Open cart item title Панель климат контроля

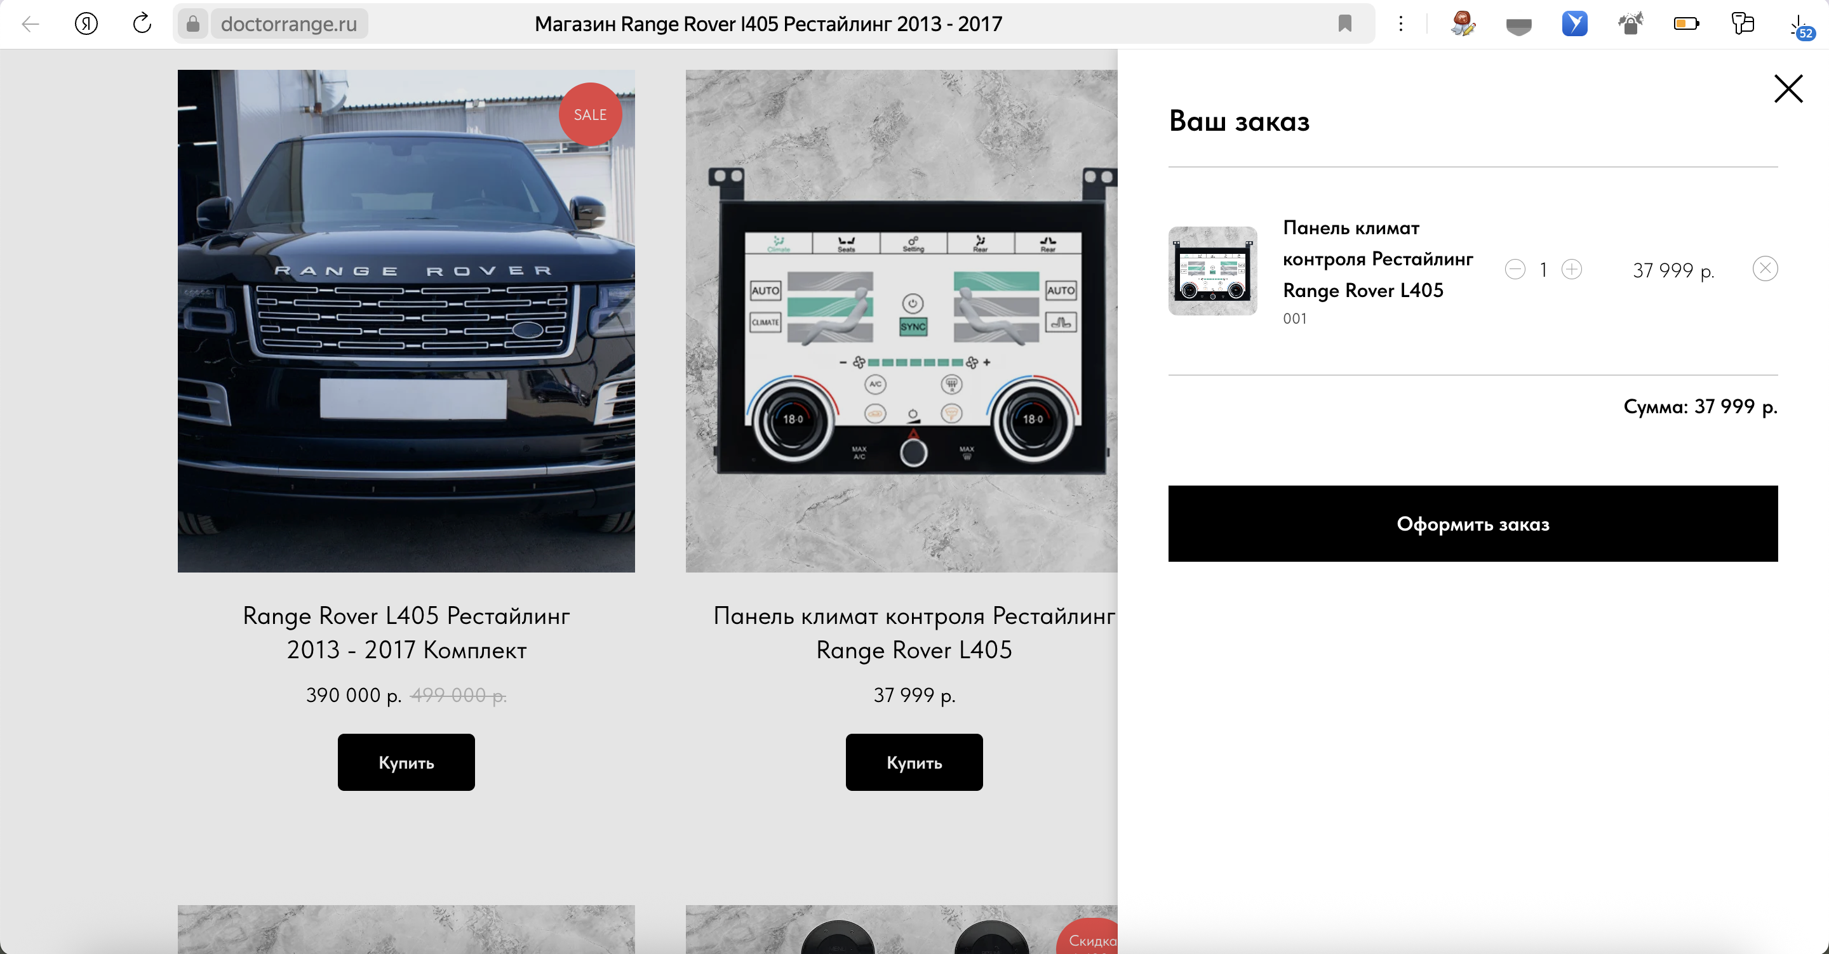click(x=1377, y=259)
